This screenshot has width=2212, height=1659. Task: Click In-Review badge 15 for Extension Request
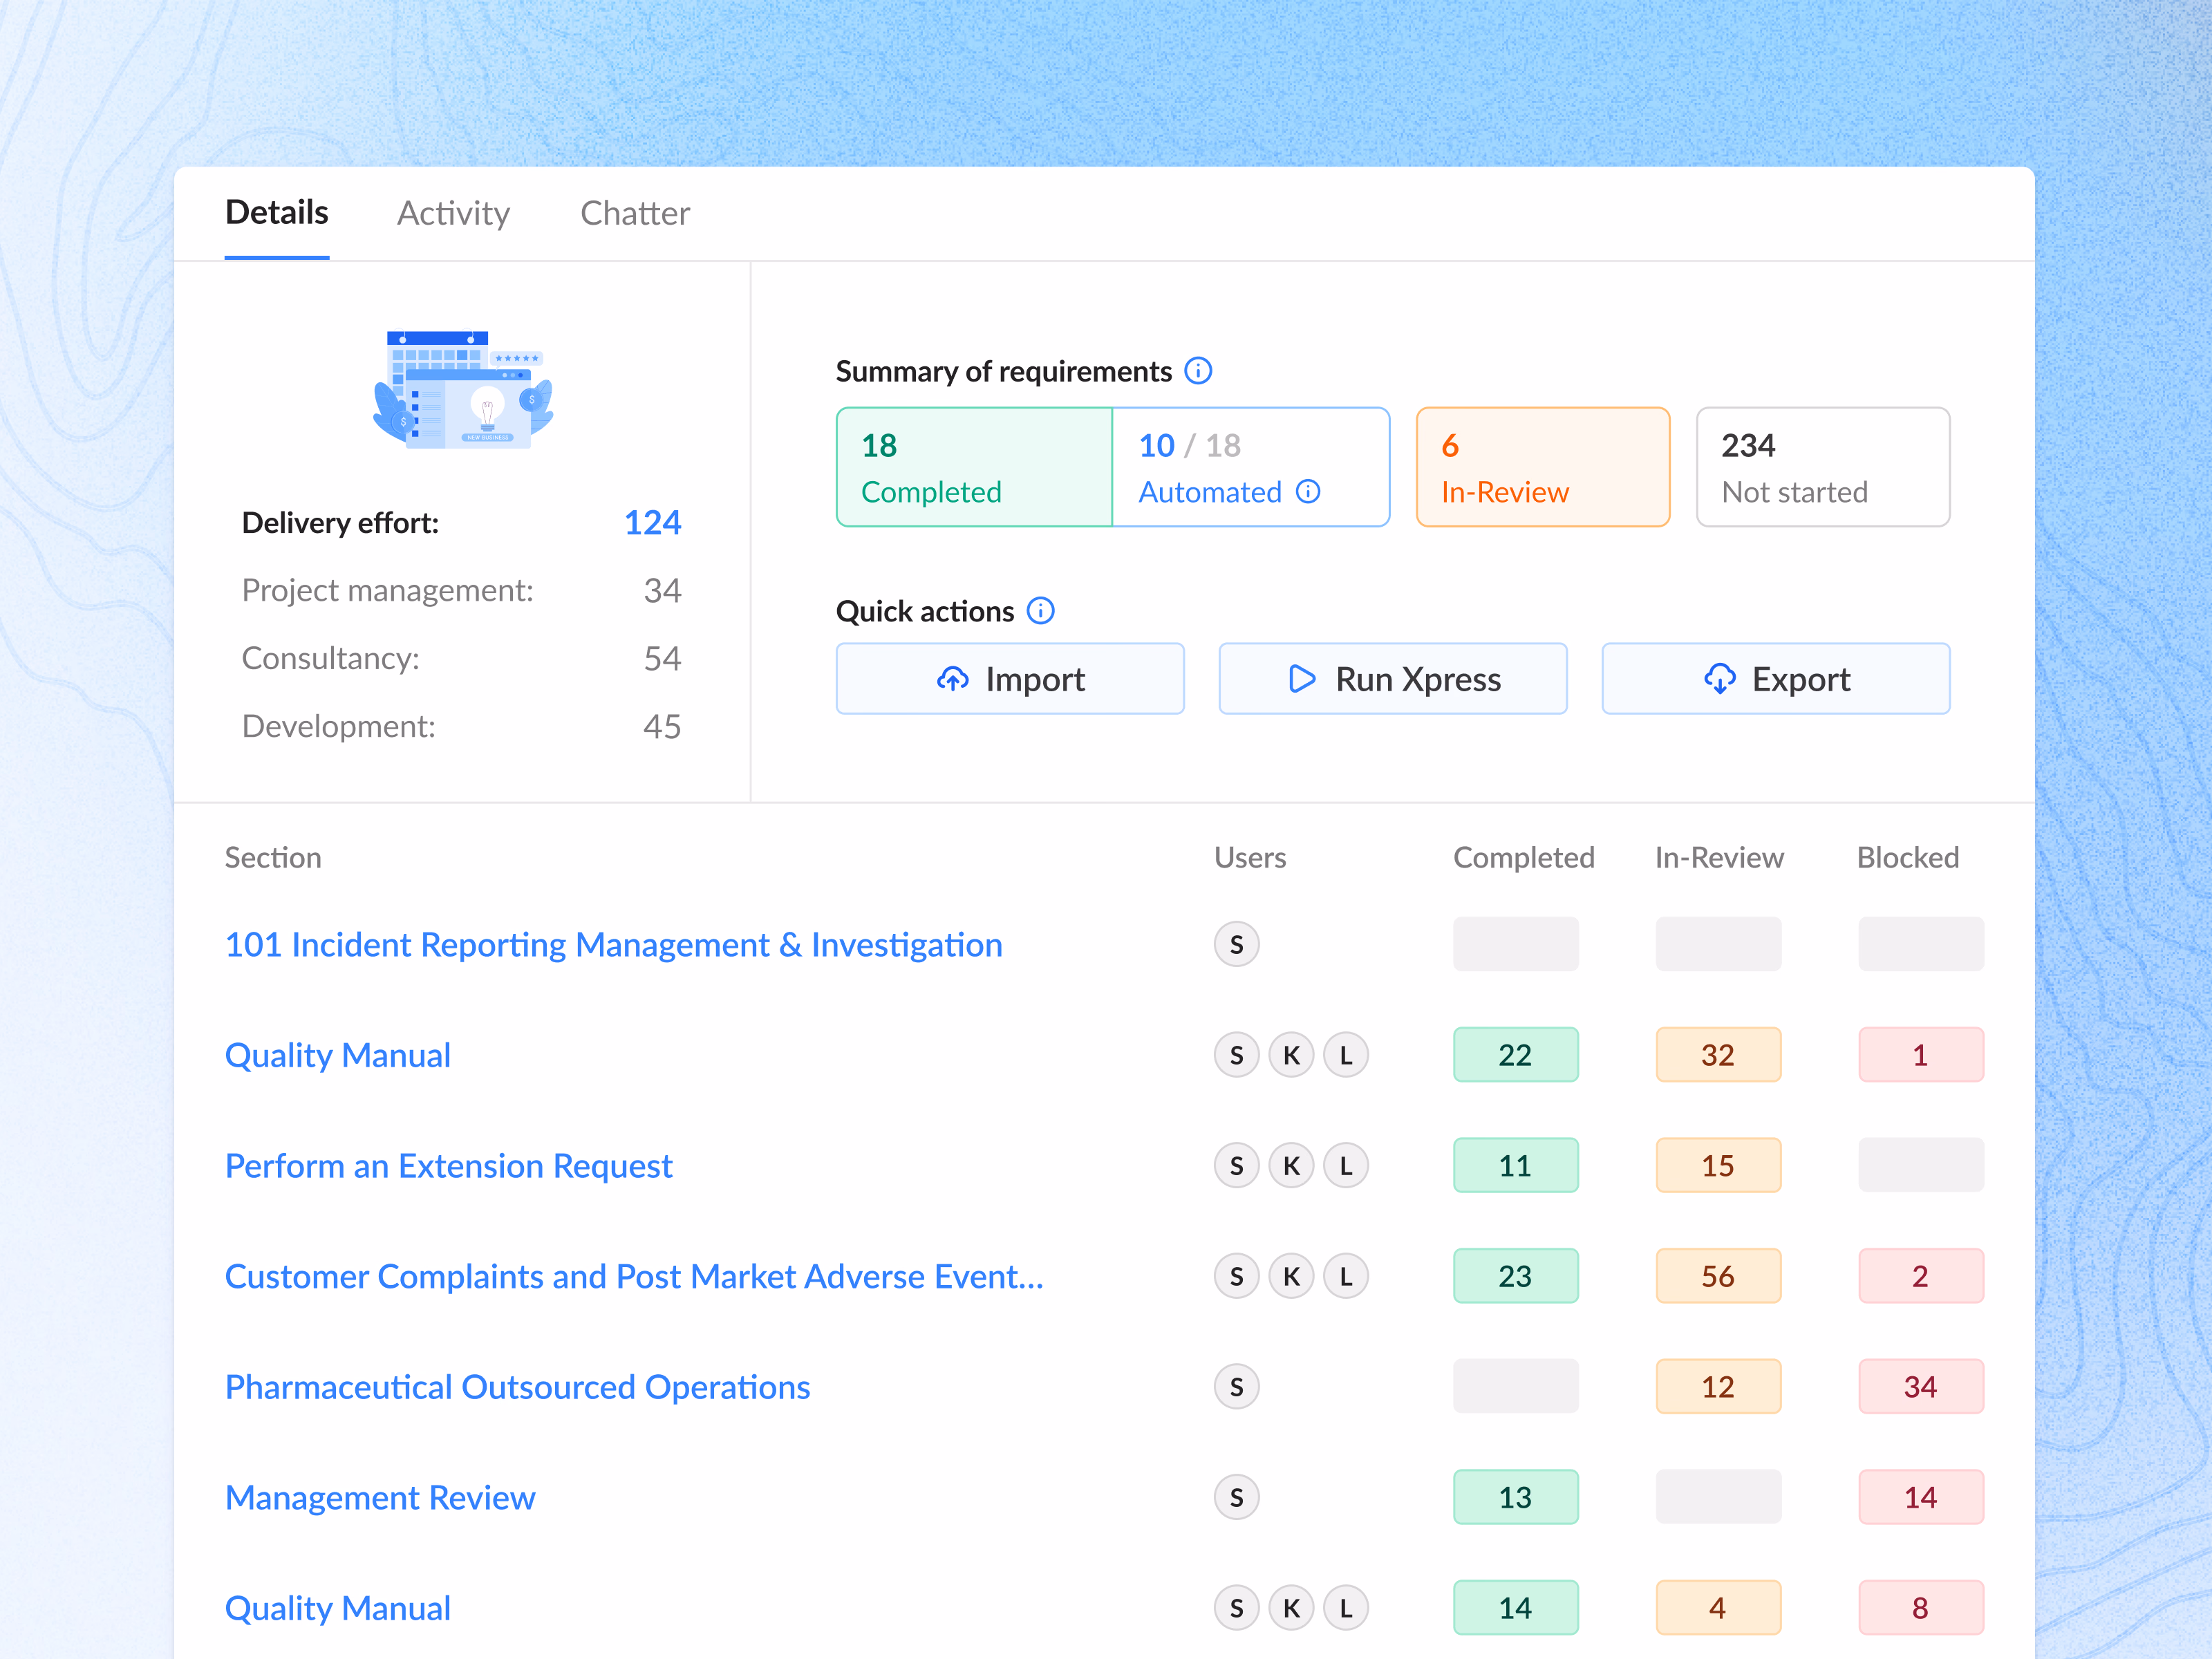[x=1718, y=1165]
